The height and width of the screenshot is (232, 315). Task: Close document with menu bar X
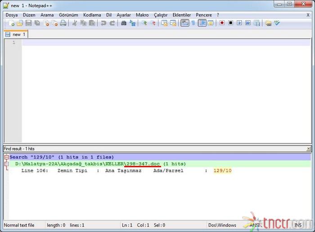point(308,15)
